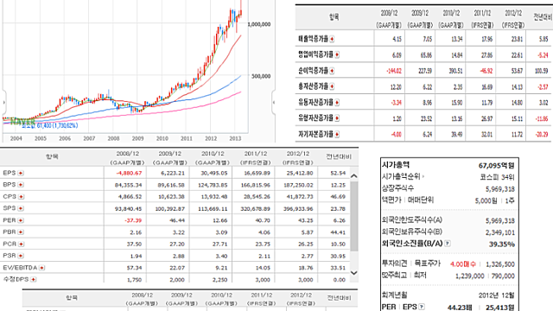This screenshot has height=311, width=553.
Task: Click the 390.51 net income growth cell
Action: tap(455, 71)
